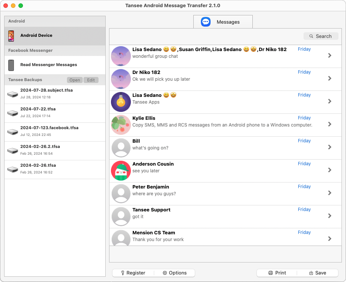Click the gear icon on Options button
The image size is (346, 282).
[165, 273]
